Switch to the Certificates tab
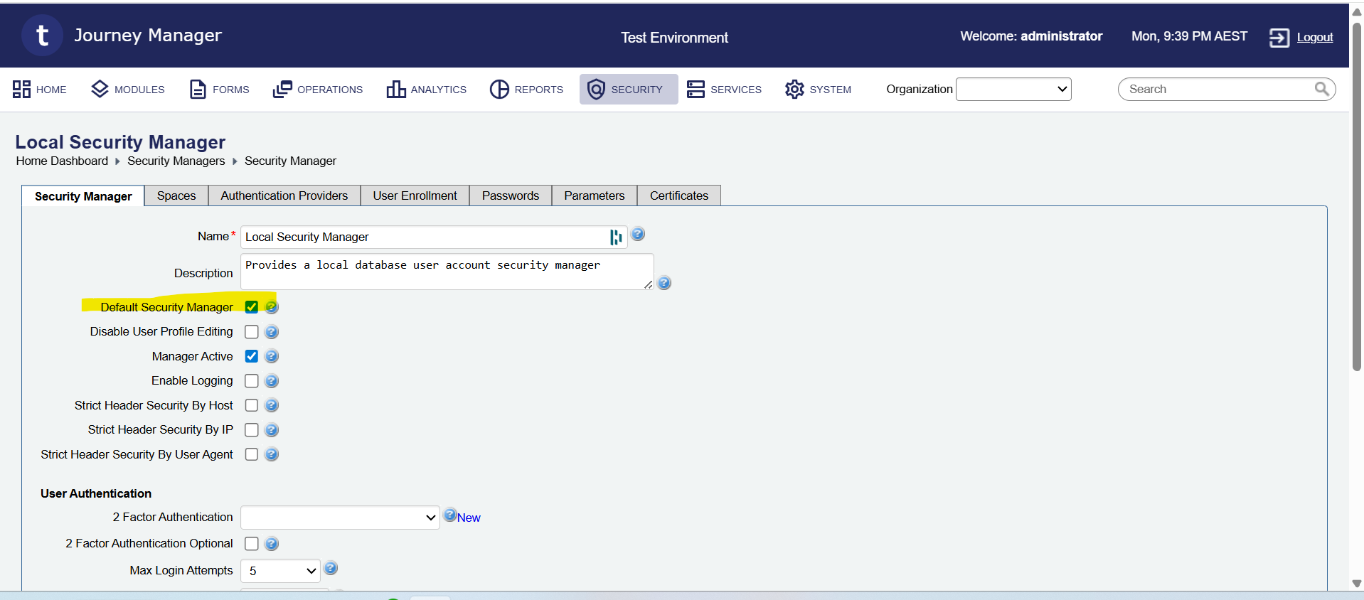The image size is (1364, 600). click(678, 195)
